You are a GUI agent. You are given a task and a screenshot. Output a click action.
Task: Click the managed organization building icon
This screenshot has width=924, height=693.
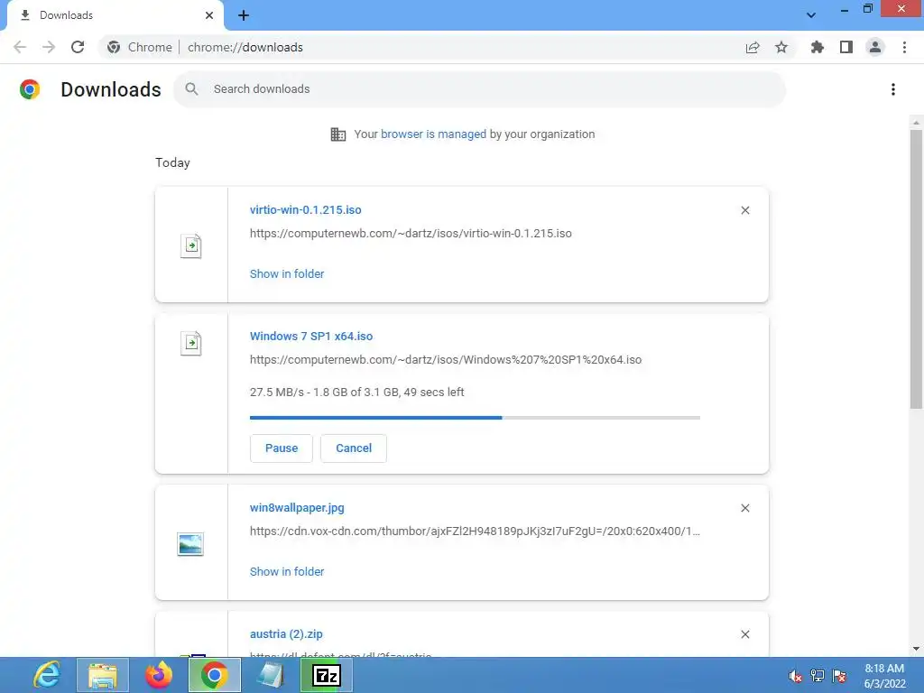[x=338, y=134]
